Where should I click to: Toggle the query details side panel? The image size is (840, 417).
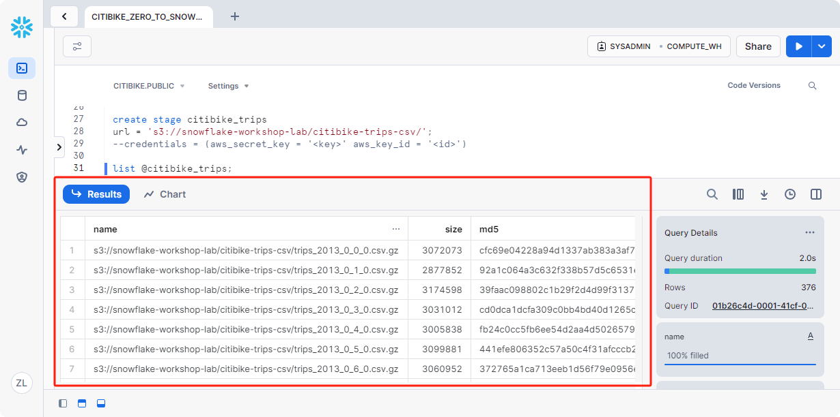(x=816, y=194)
